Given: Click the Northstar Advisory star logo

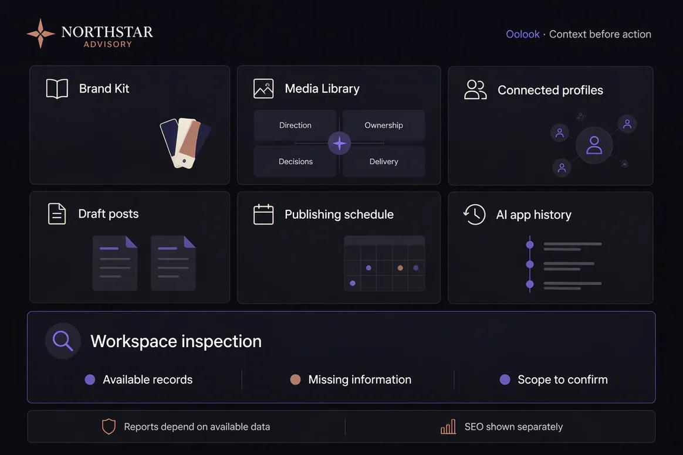Looking at the screenshot, I should click(40, 33).
